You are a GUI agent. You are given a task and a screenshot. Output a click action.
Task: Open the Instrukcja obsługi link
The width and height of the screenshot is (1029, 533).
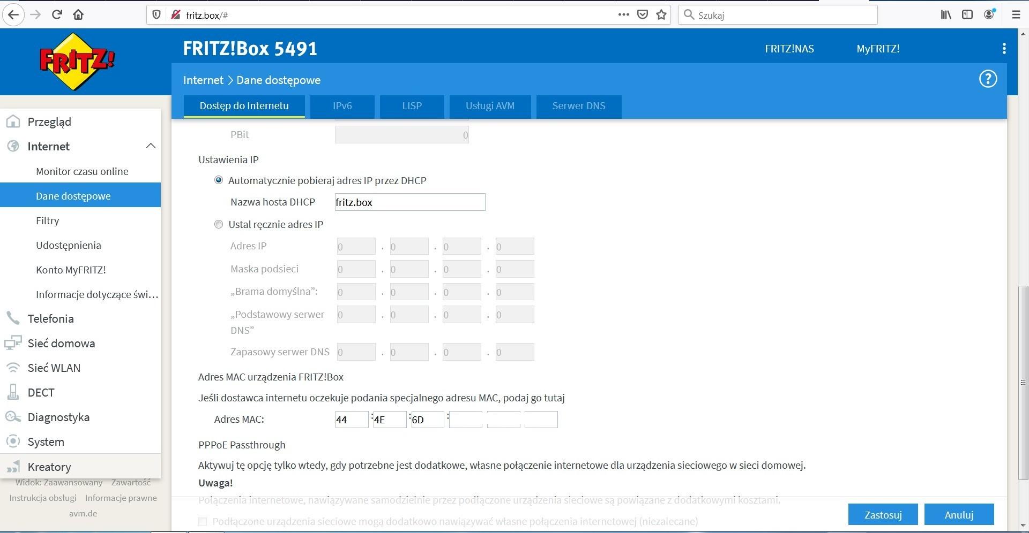pos(42,497)
